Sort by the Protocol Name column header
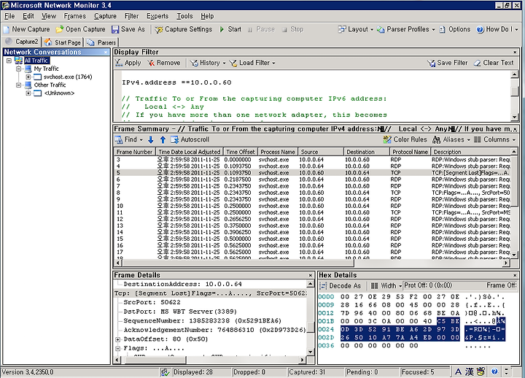The image size is (525, 378). click(x=410, y=152)
